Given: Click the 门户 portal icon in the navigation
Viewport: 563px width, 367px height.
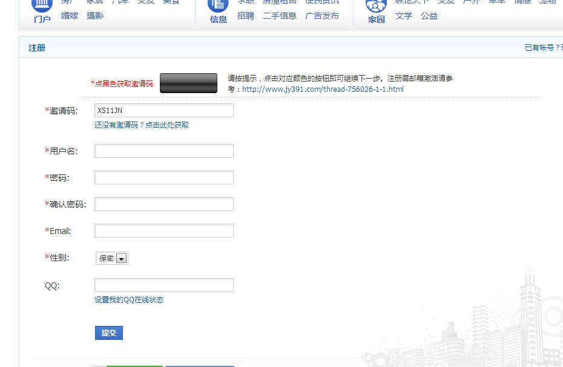Looking at the screenshot, I should point(41,8).
